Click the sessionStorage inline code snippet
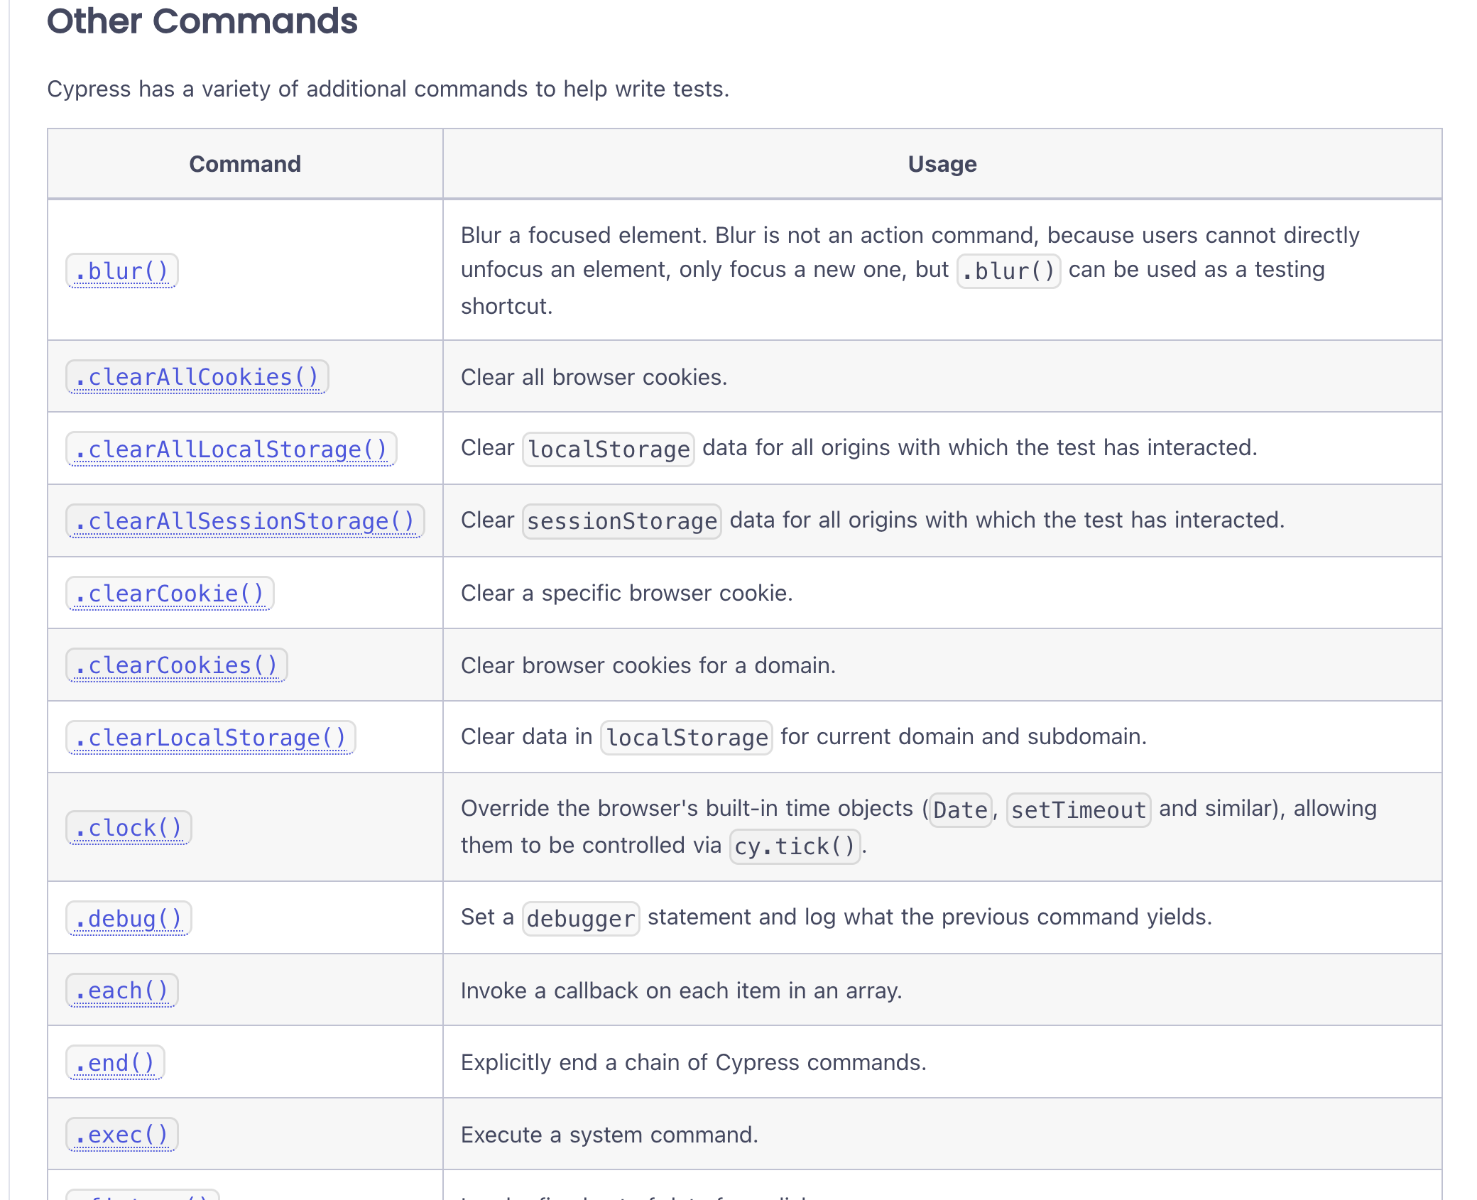Image resolution: width=1477 pixels, height=1200 pixels. coord(622,521)
